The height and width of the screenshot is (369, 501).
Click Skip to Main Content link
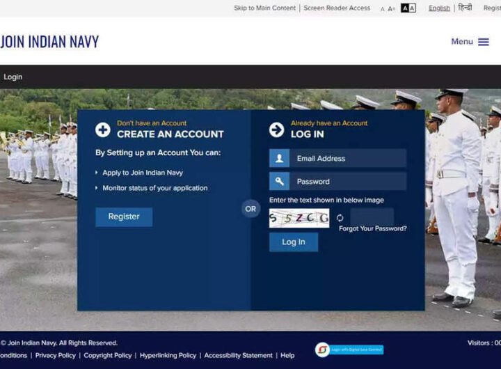265,8
